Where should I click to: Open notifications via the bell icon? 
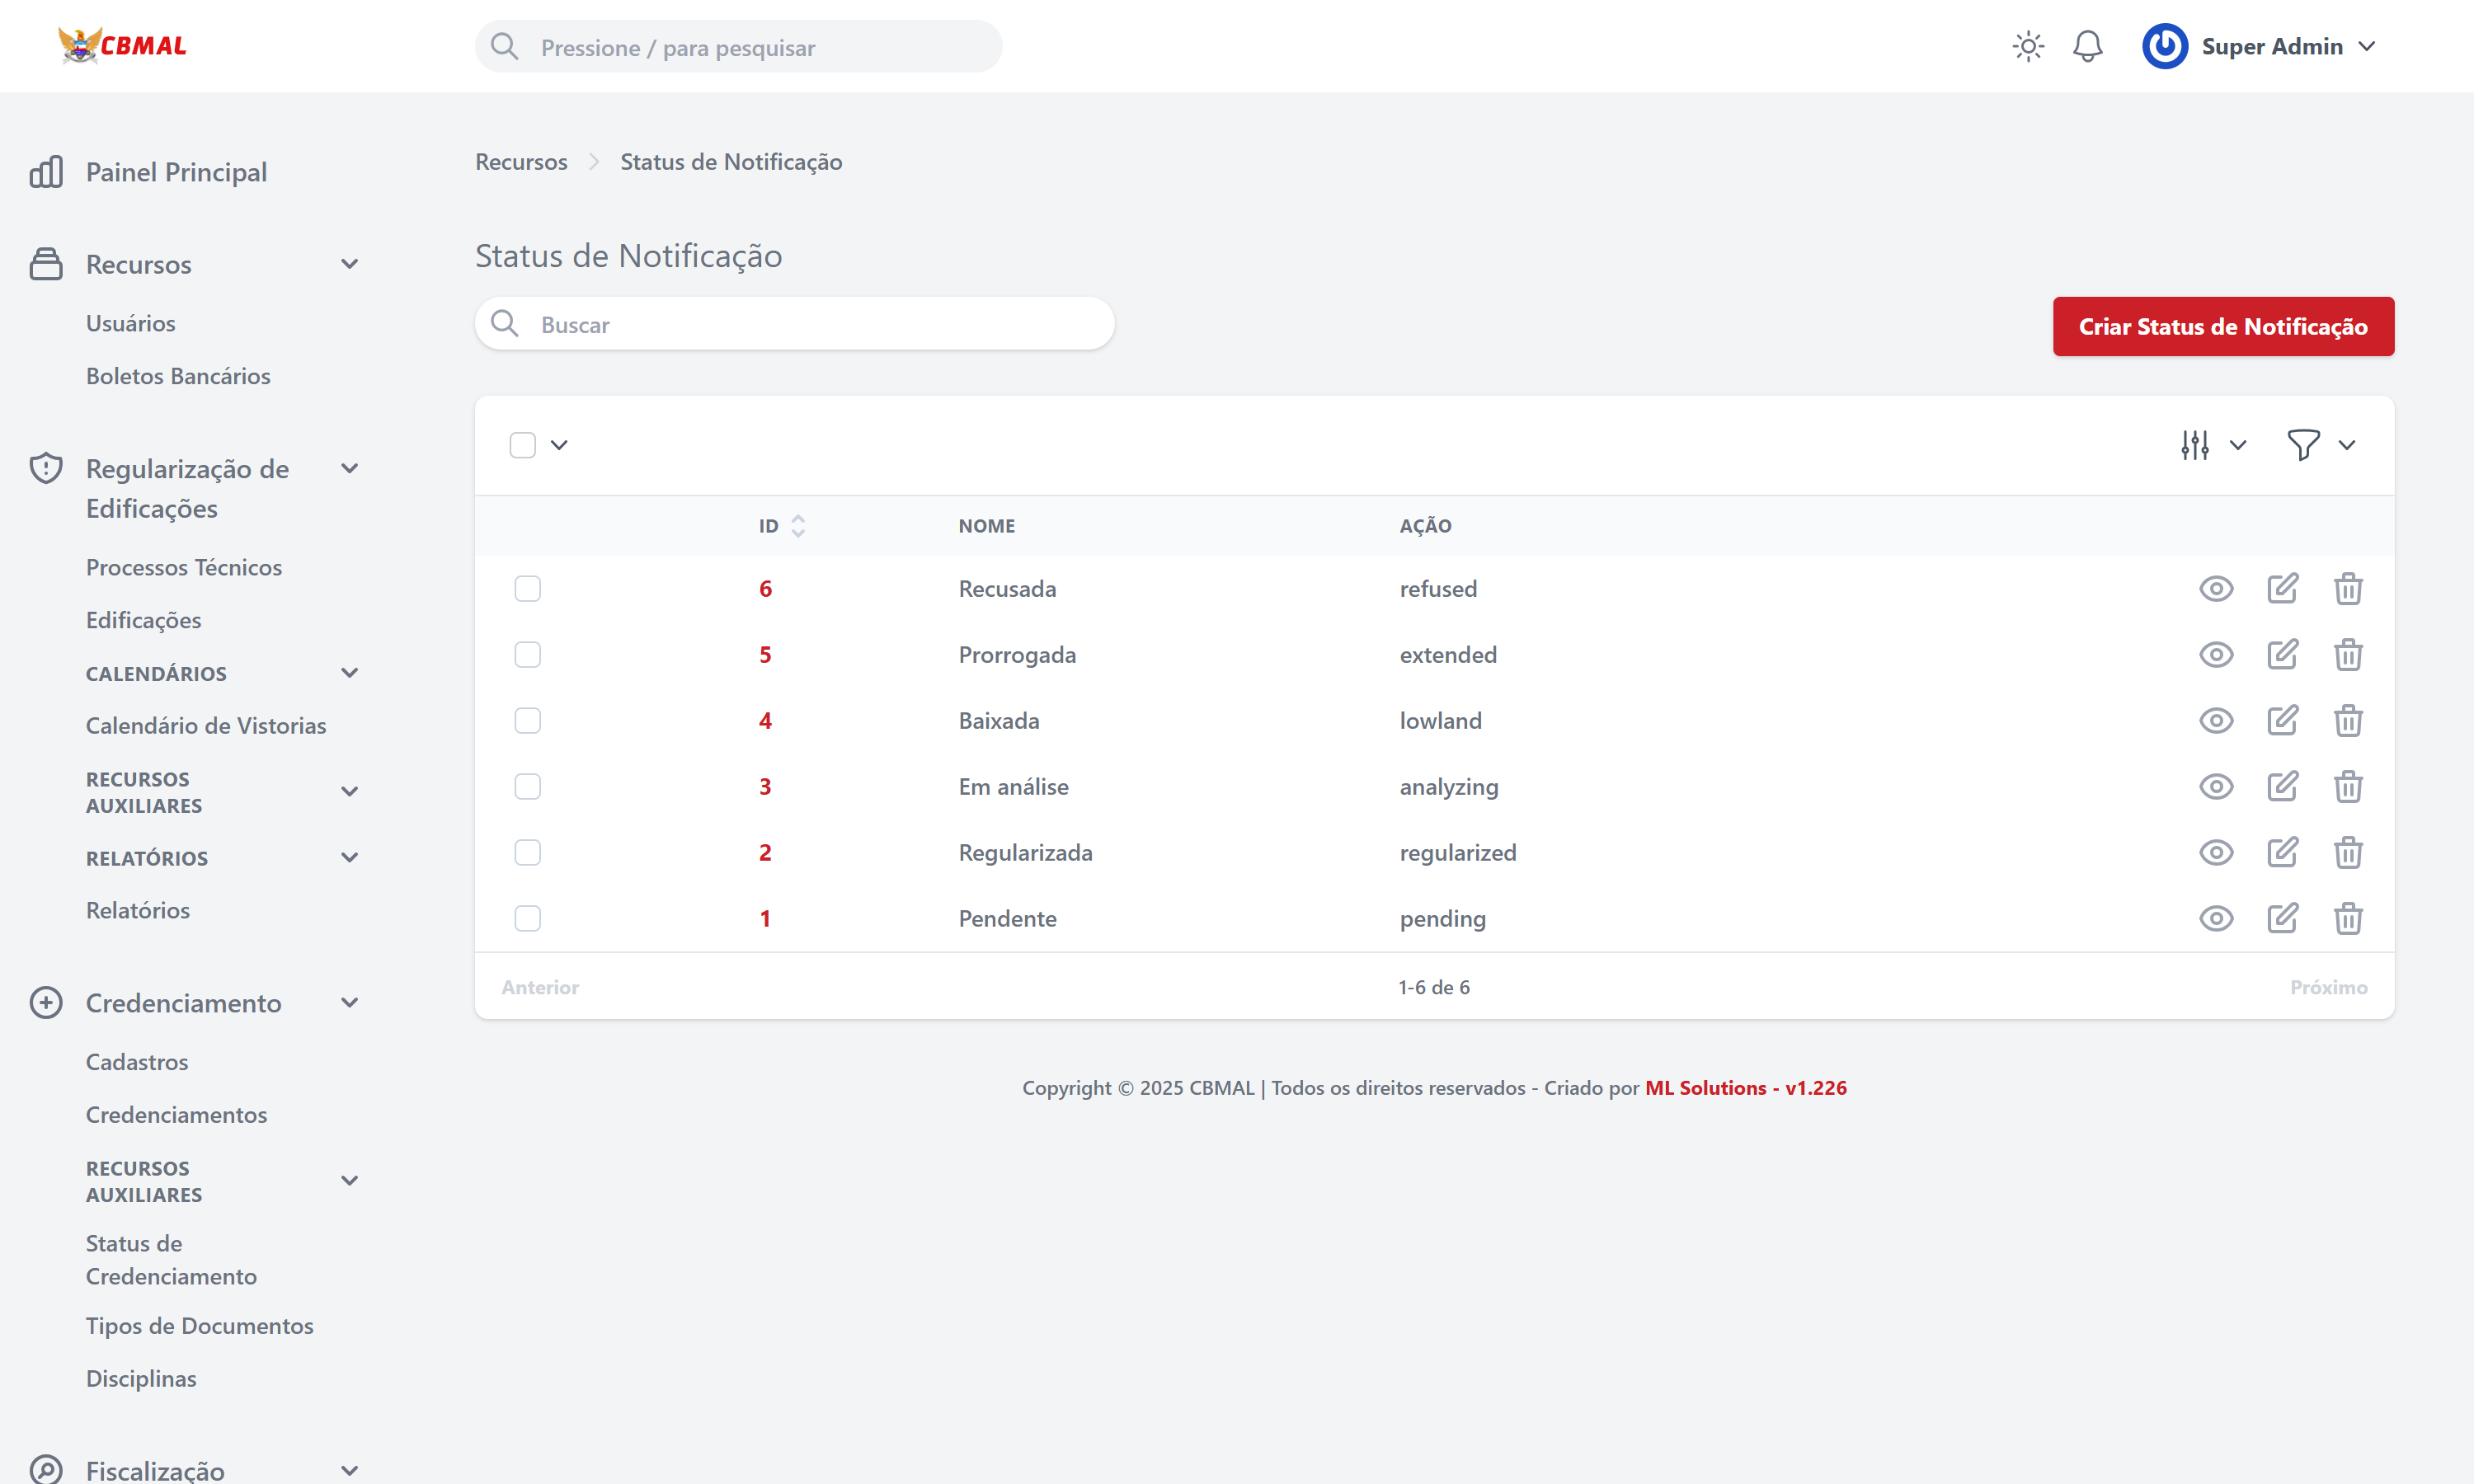point(2088,46)
